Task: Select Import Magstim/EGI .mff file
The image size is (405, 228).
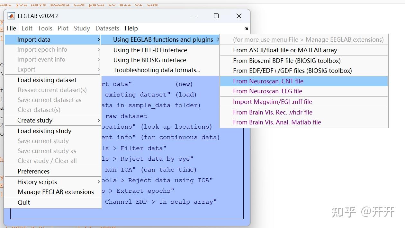Action: pos(304,102)
